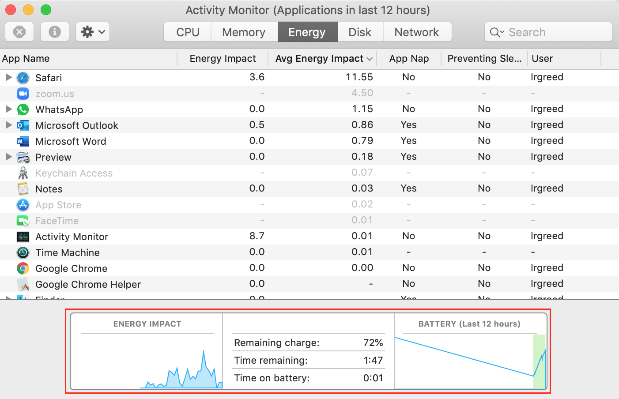Select the Google Chrome Helper row name
Viewport: 619px width, 399px height.
point(88,284)
